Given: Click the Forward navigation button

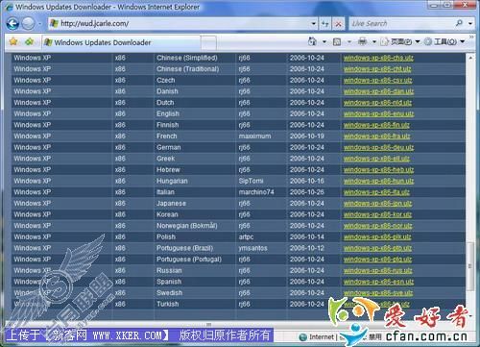Looking at the screenshot, I should coord(29,24).
